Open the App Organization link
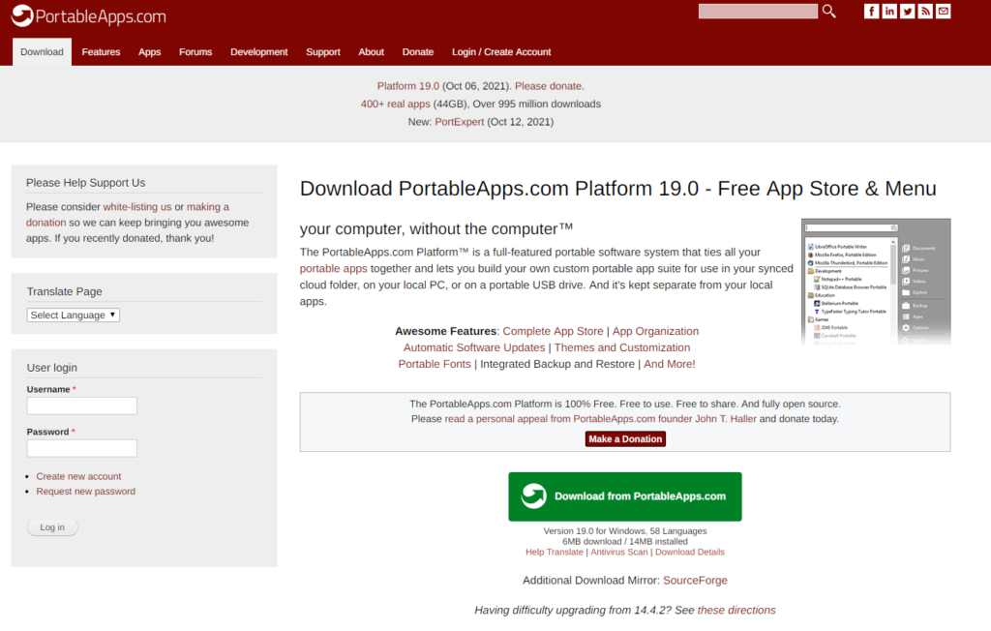Screen dimensions: 991x631 tap(655, 331)
